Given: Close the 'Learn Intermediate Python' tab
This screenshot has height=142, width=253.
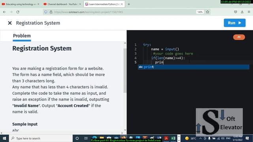Looking at the screenshot, I should pos(122,4).
